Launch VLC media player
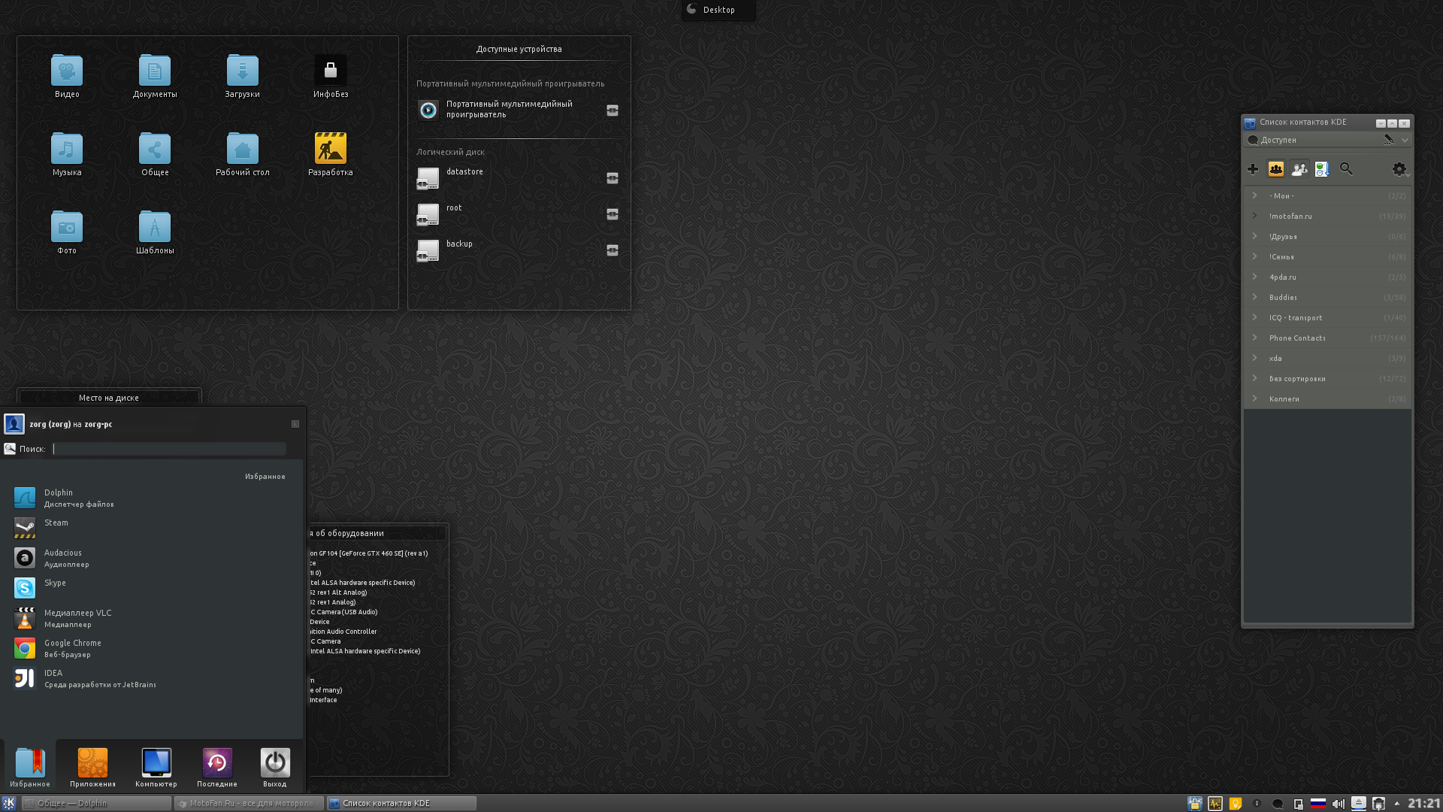1443x812 pixels. [x=150, y=618]
